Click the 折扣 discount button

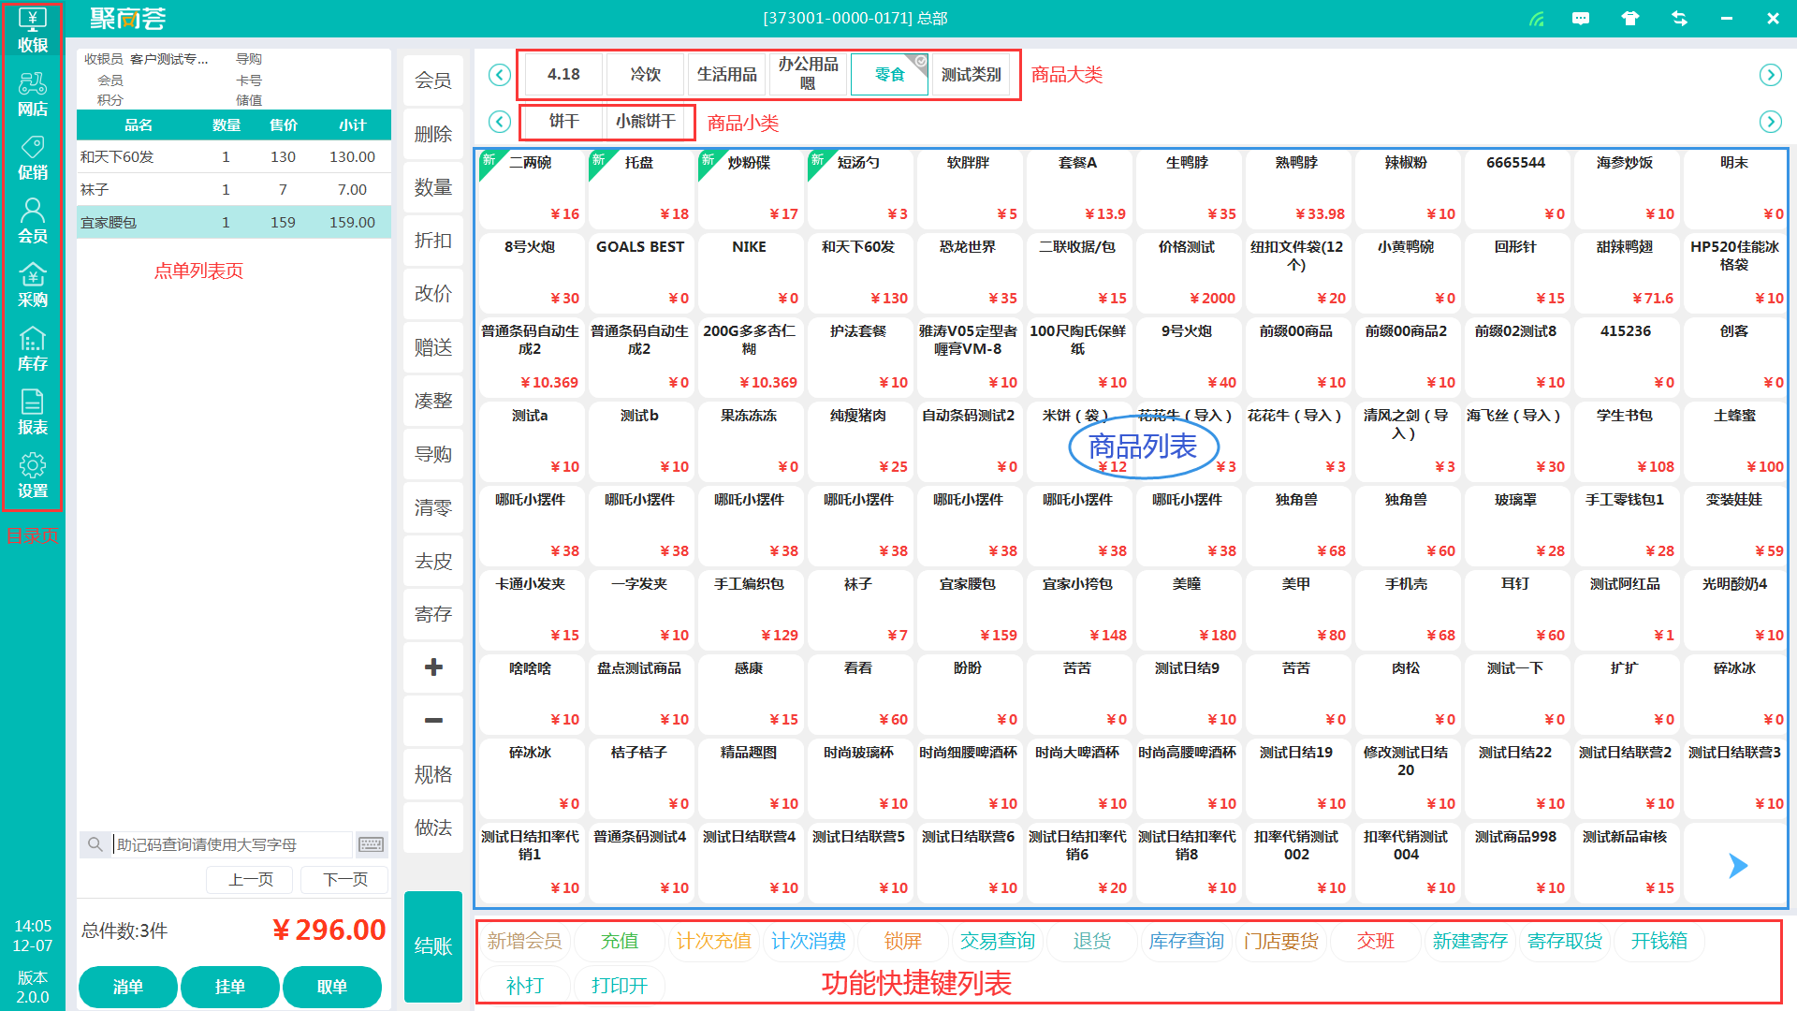(433, 241)
